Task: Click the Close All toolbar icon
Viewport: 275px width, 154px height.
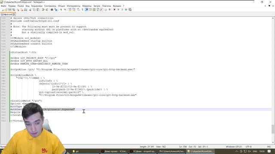Action: point(21,9)
